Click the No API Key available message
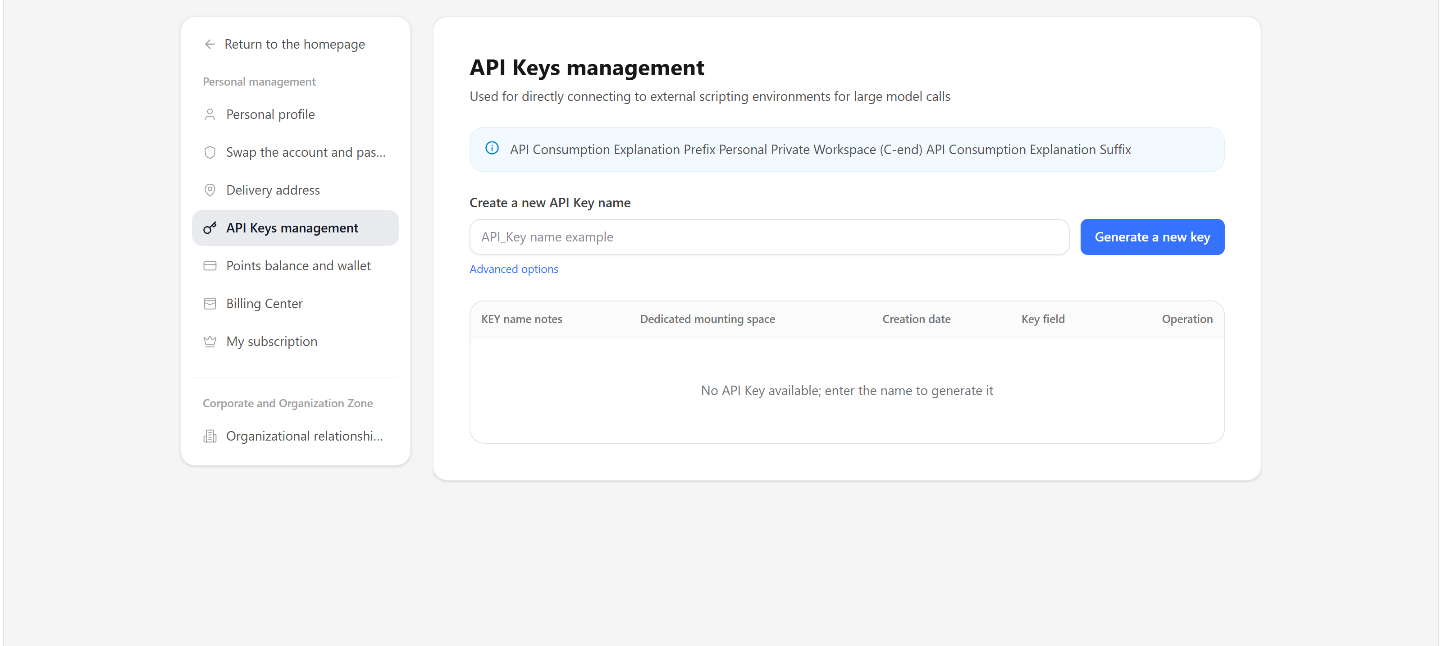1442x646 pixels. 847,391
